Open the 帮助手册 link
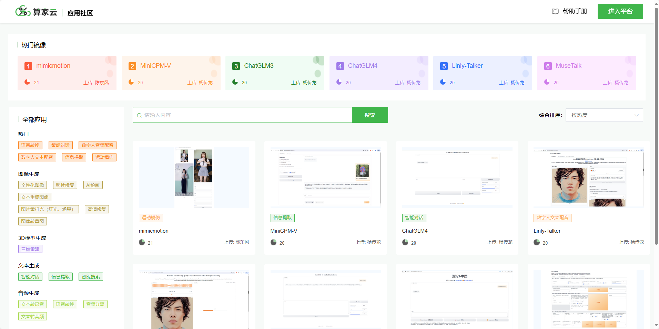Viewport: 659px width, 329px height. click(575, 11)
